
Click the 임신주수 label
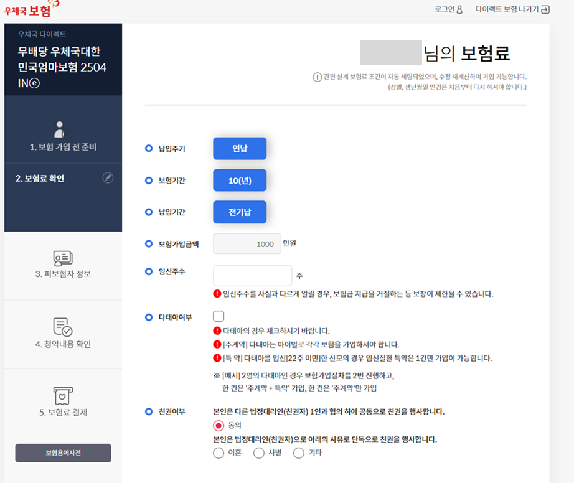point(172,271)
